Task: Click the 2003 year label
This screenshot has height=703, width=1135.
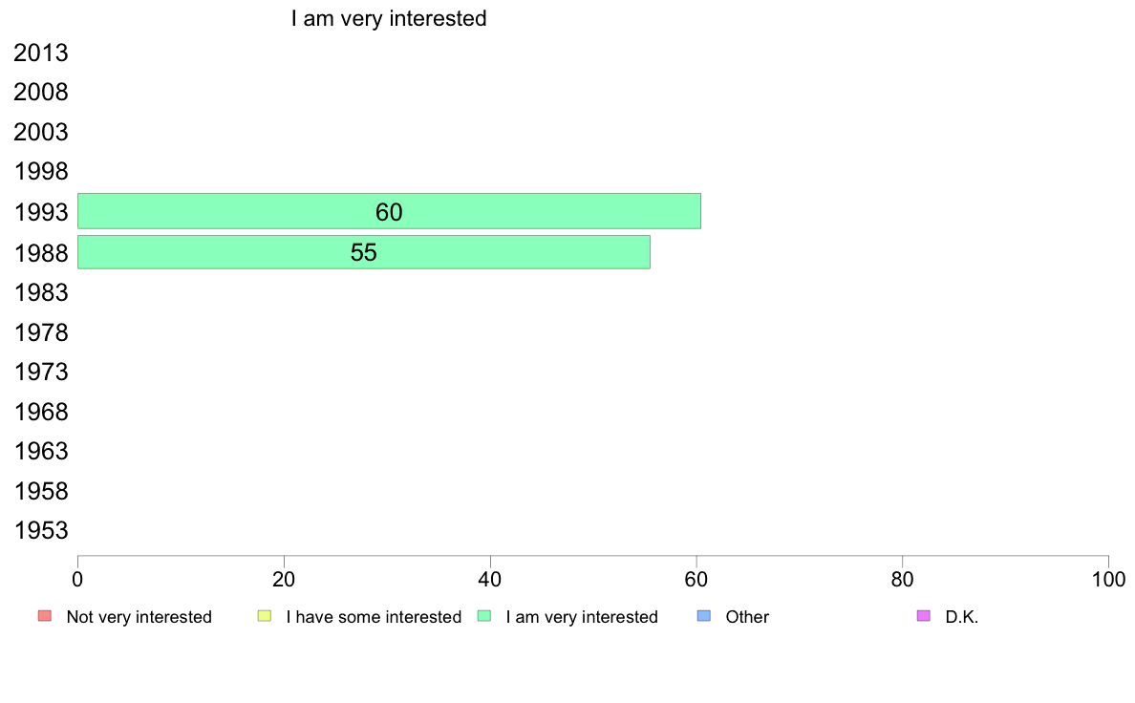Action: click(x=40, y=133)
